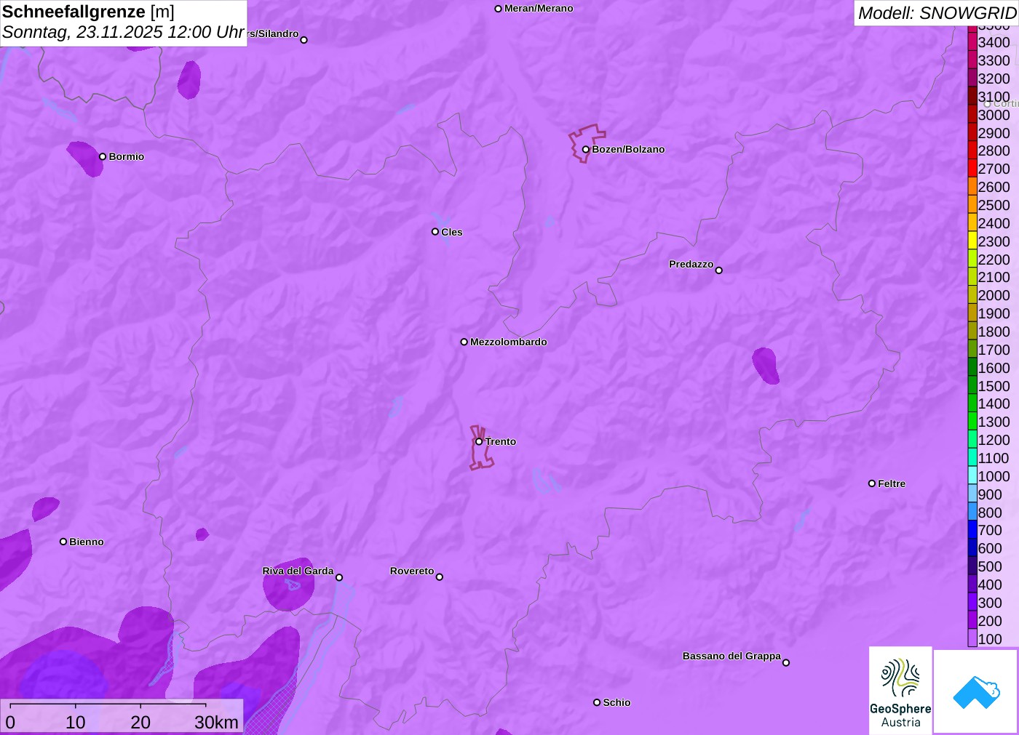Click the 'Predazzo' map label
Image resolution: width=1019 pixels, height=735 pixels.
691,264
